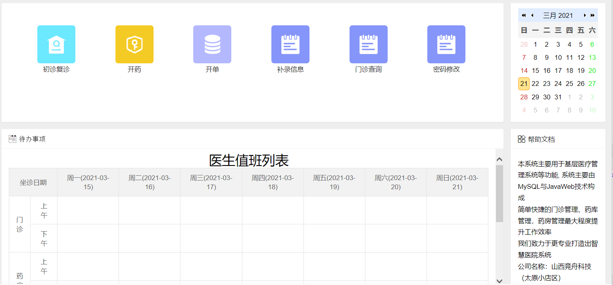Image resolution: width=613 pixels, height=285 pixels.
Task: Jump calendar to next year
Action: [593, 15]
